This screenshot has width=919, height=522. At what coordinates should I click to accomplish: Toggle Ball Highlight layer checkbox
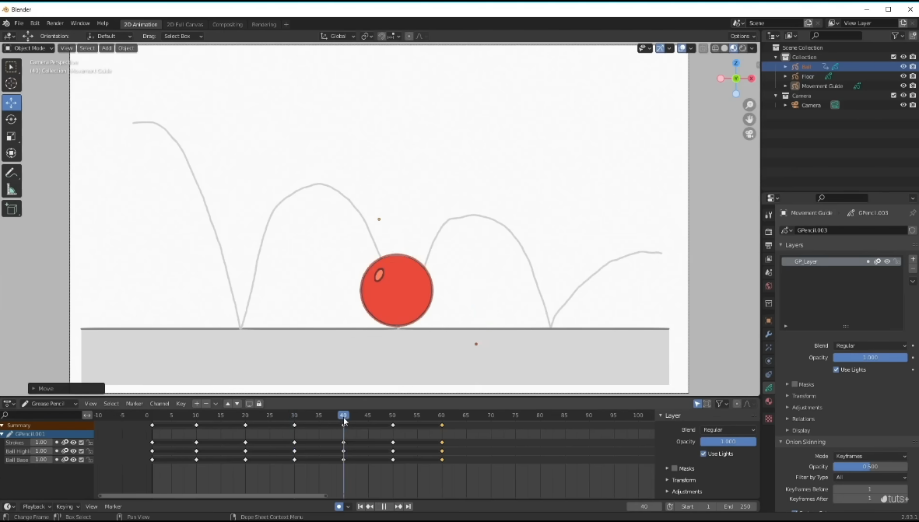pyautogui.click(x=82, y=451)
